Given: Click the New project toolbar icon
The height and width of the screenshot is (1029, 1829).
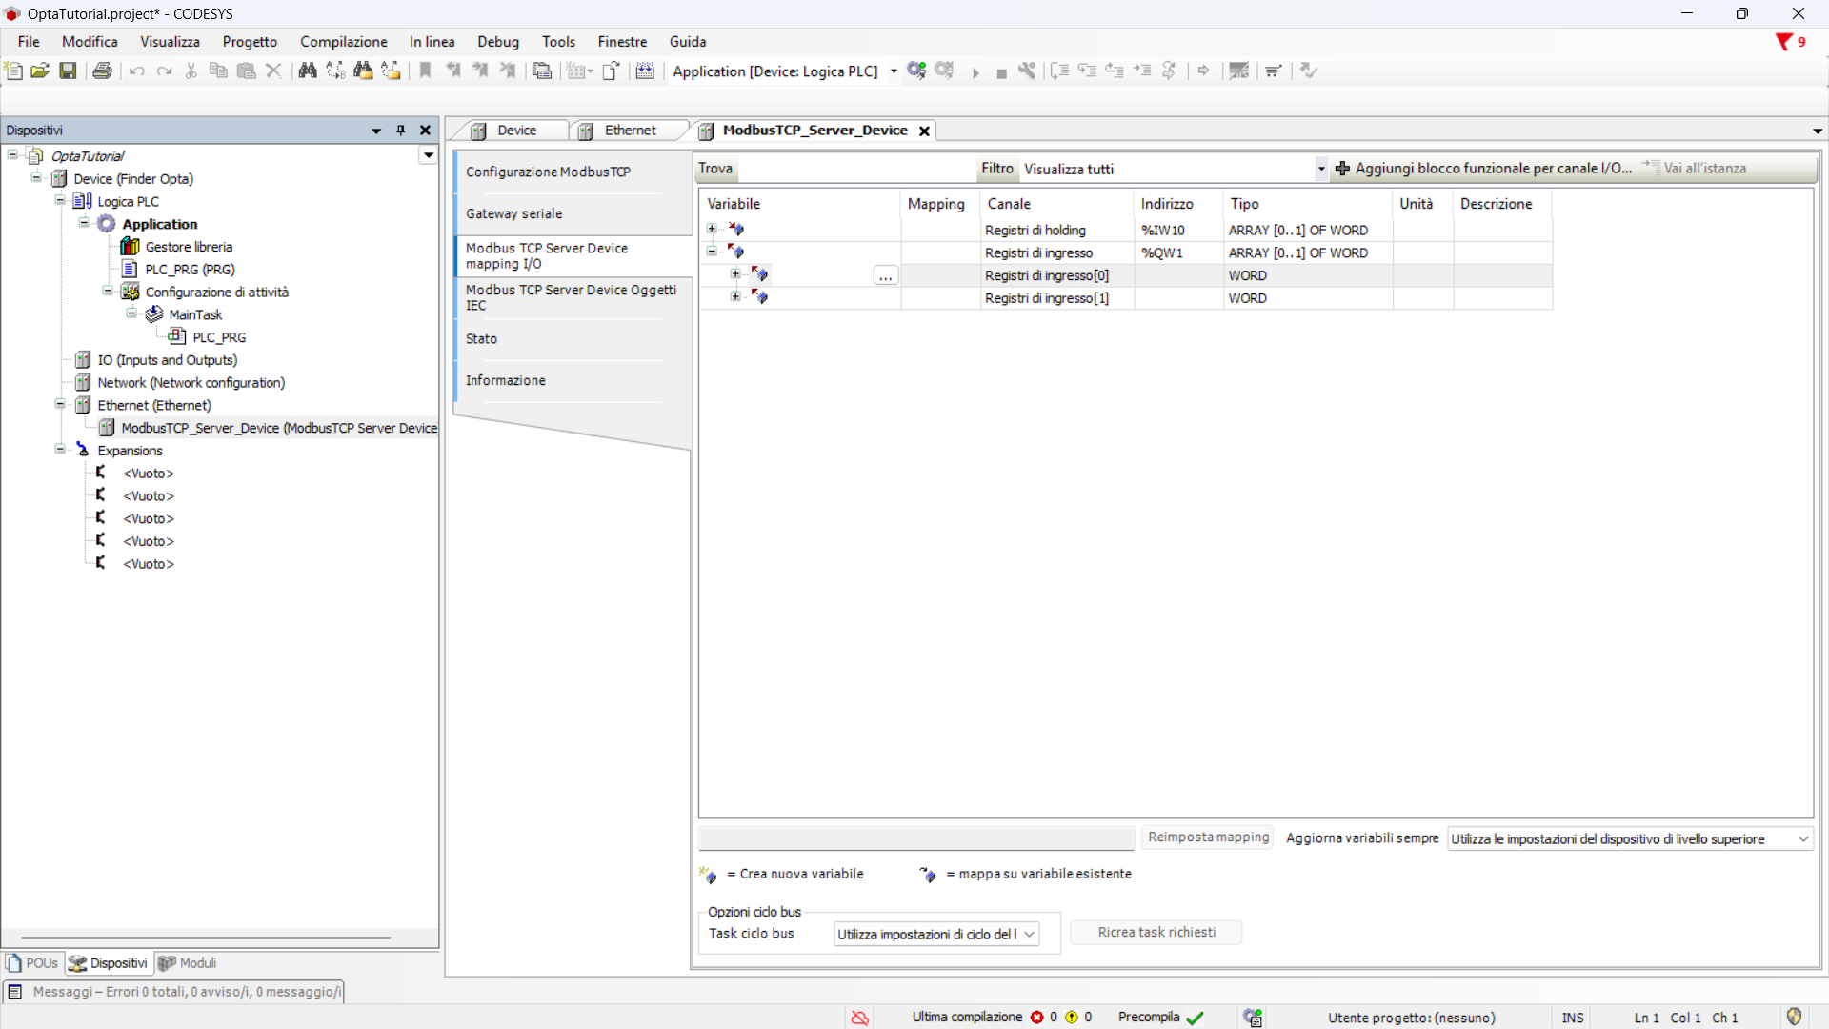Looking at the screenshot, I should [13, 71].
